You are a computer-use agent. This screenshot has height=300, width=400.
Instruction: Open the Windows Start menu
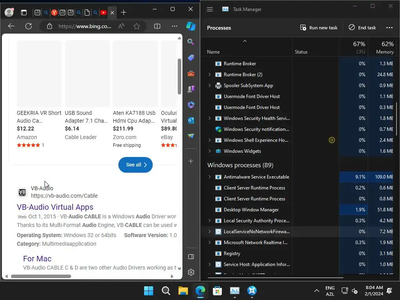(148, 291)
